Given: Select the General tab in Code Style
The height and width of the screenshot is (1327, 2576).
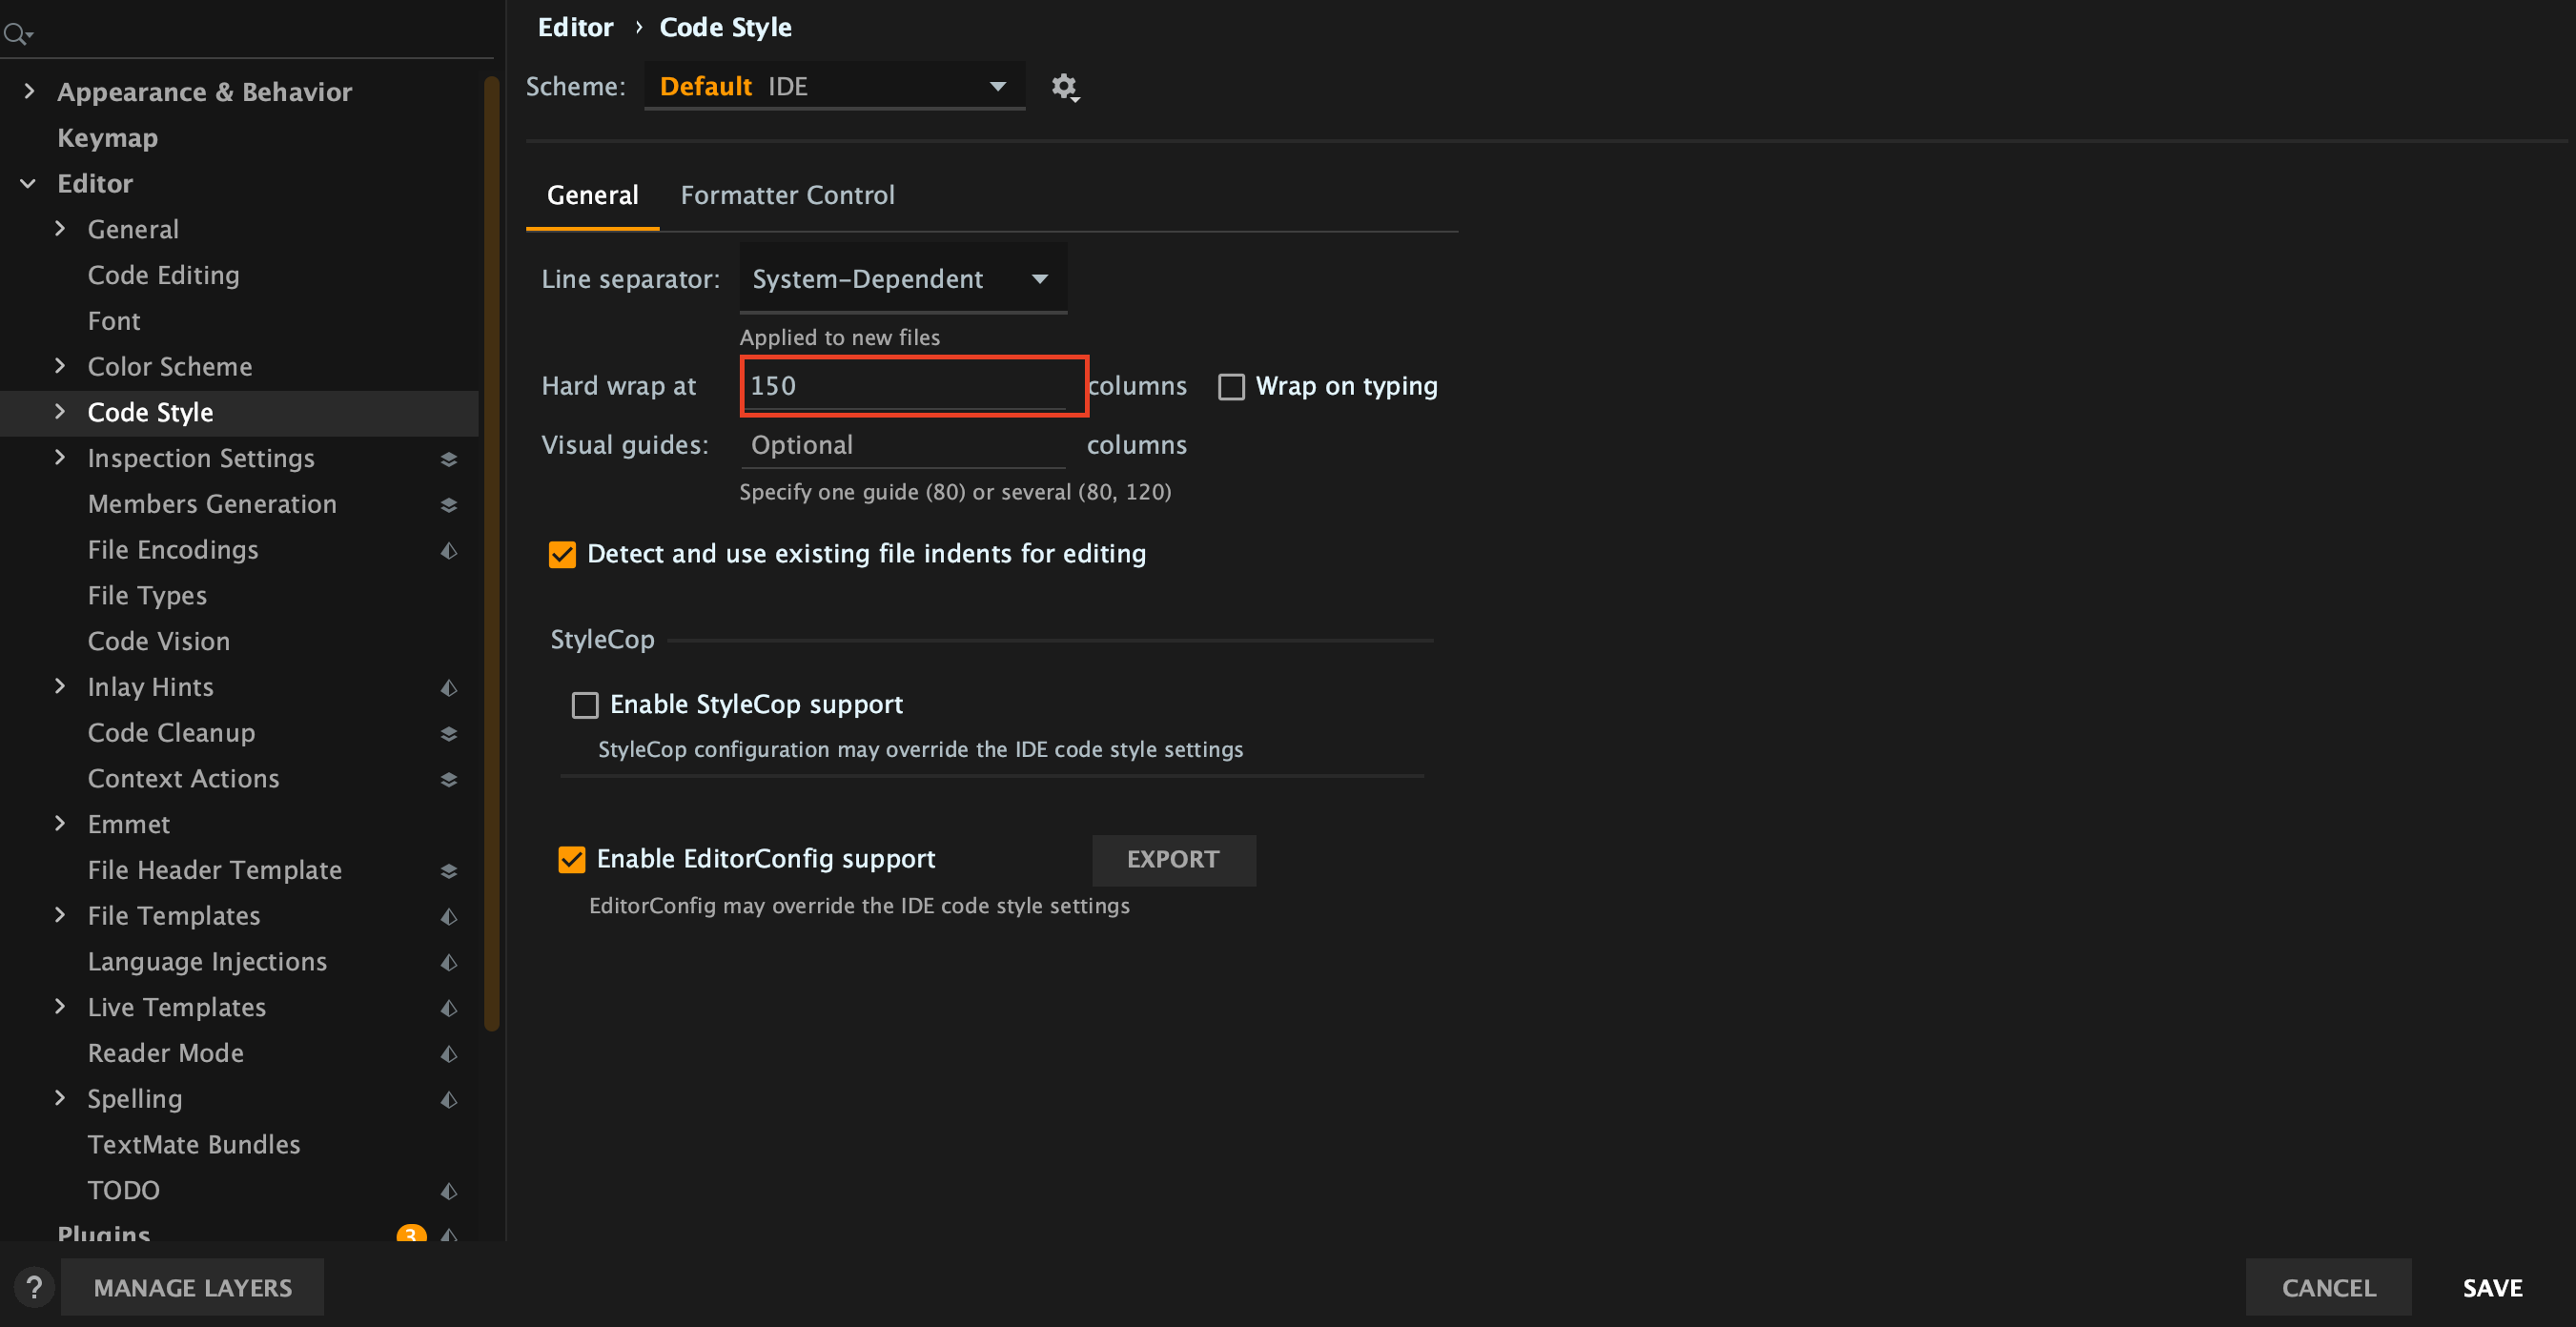Looking at the screenshot, I should tap(592, 195).
